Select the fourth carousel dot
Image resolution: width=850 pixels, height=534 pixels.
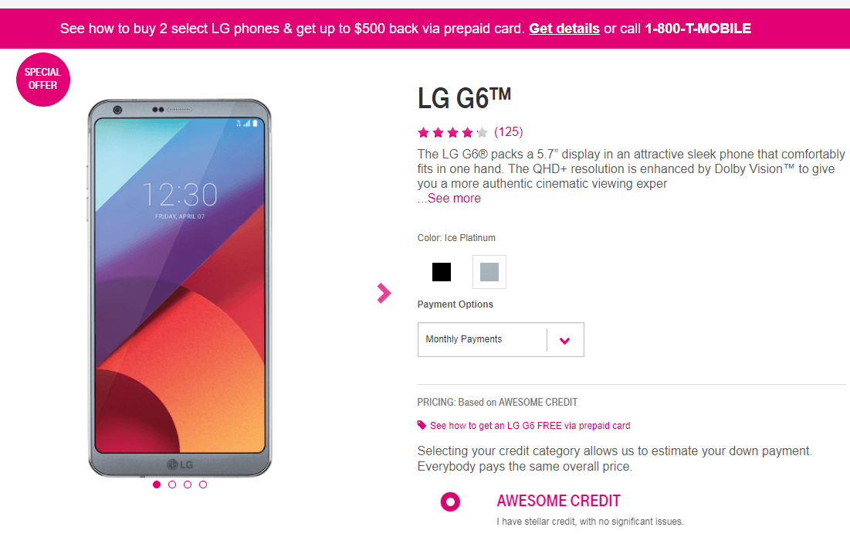tap(203, 485)
